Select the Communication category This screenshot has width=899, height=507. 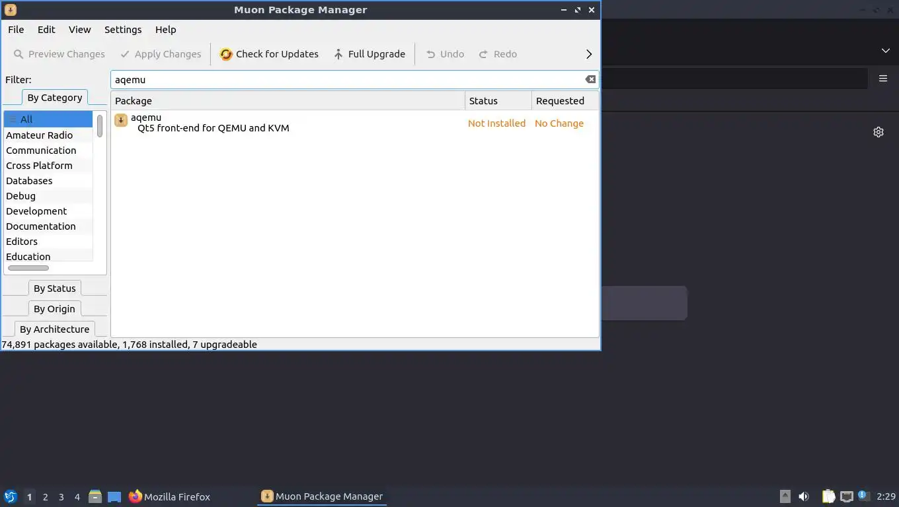(x=48, y=151)
